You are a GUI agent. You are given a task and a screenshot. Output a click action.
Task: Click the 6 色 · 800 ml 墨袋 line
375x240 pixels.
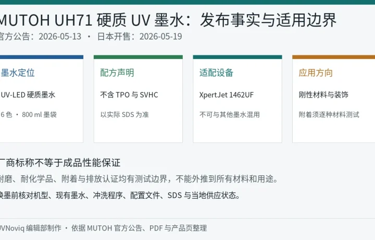coord(29,114)
